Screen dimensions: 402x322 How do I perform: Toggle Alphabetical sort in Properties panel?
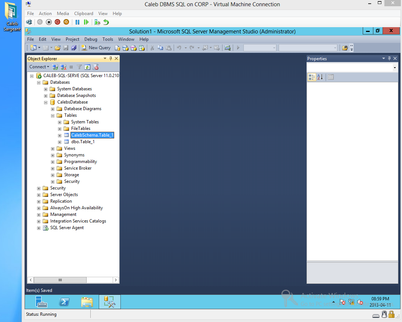click(320, 77)
